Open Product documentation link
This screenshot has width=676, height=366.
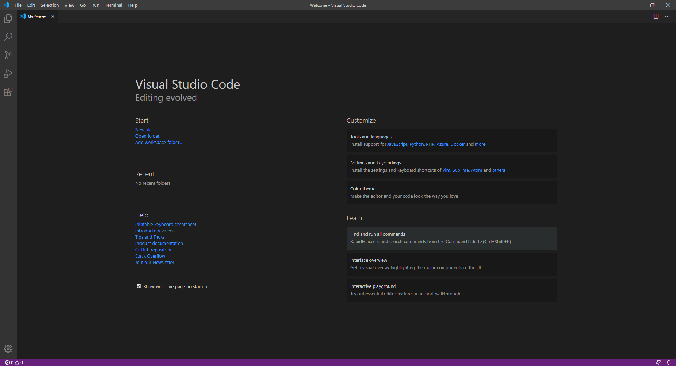pyautogui.click(x=159, y=243)
